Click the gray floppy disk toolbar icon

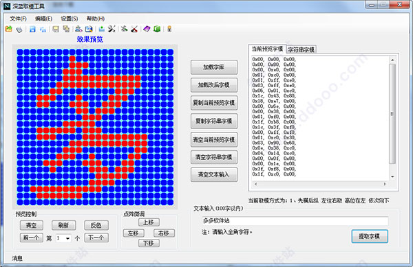coord(56,29)
